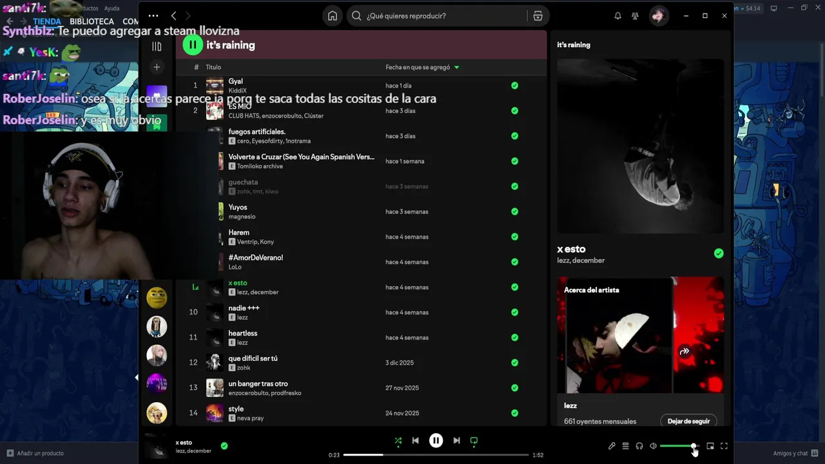825x464 pixels.
Task: Pause the song using the bottom bar button
Action: click(436, 441)
